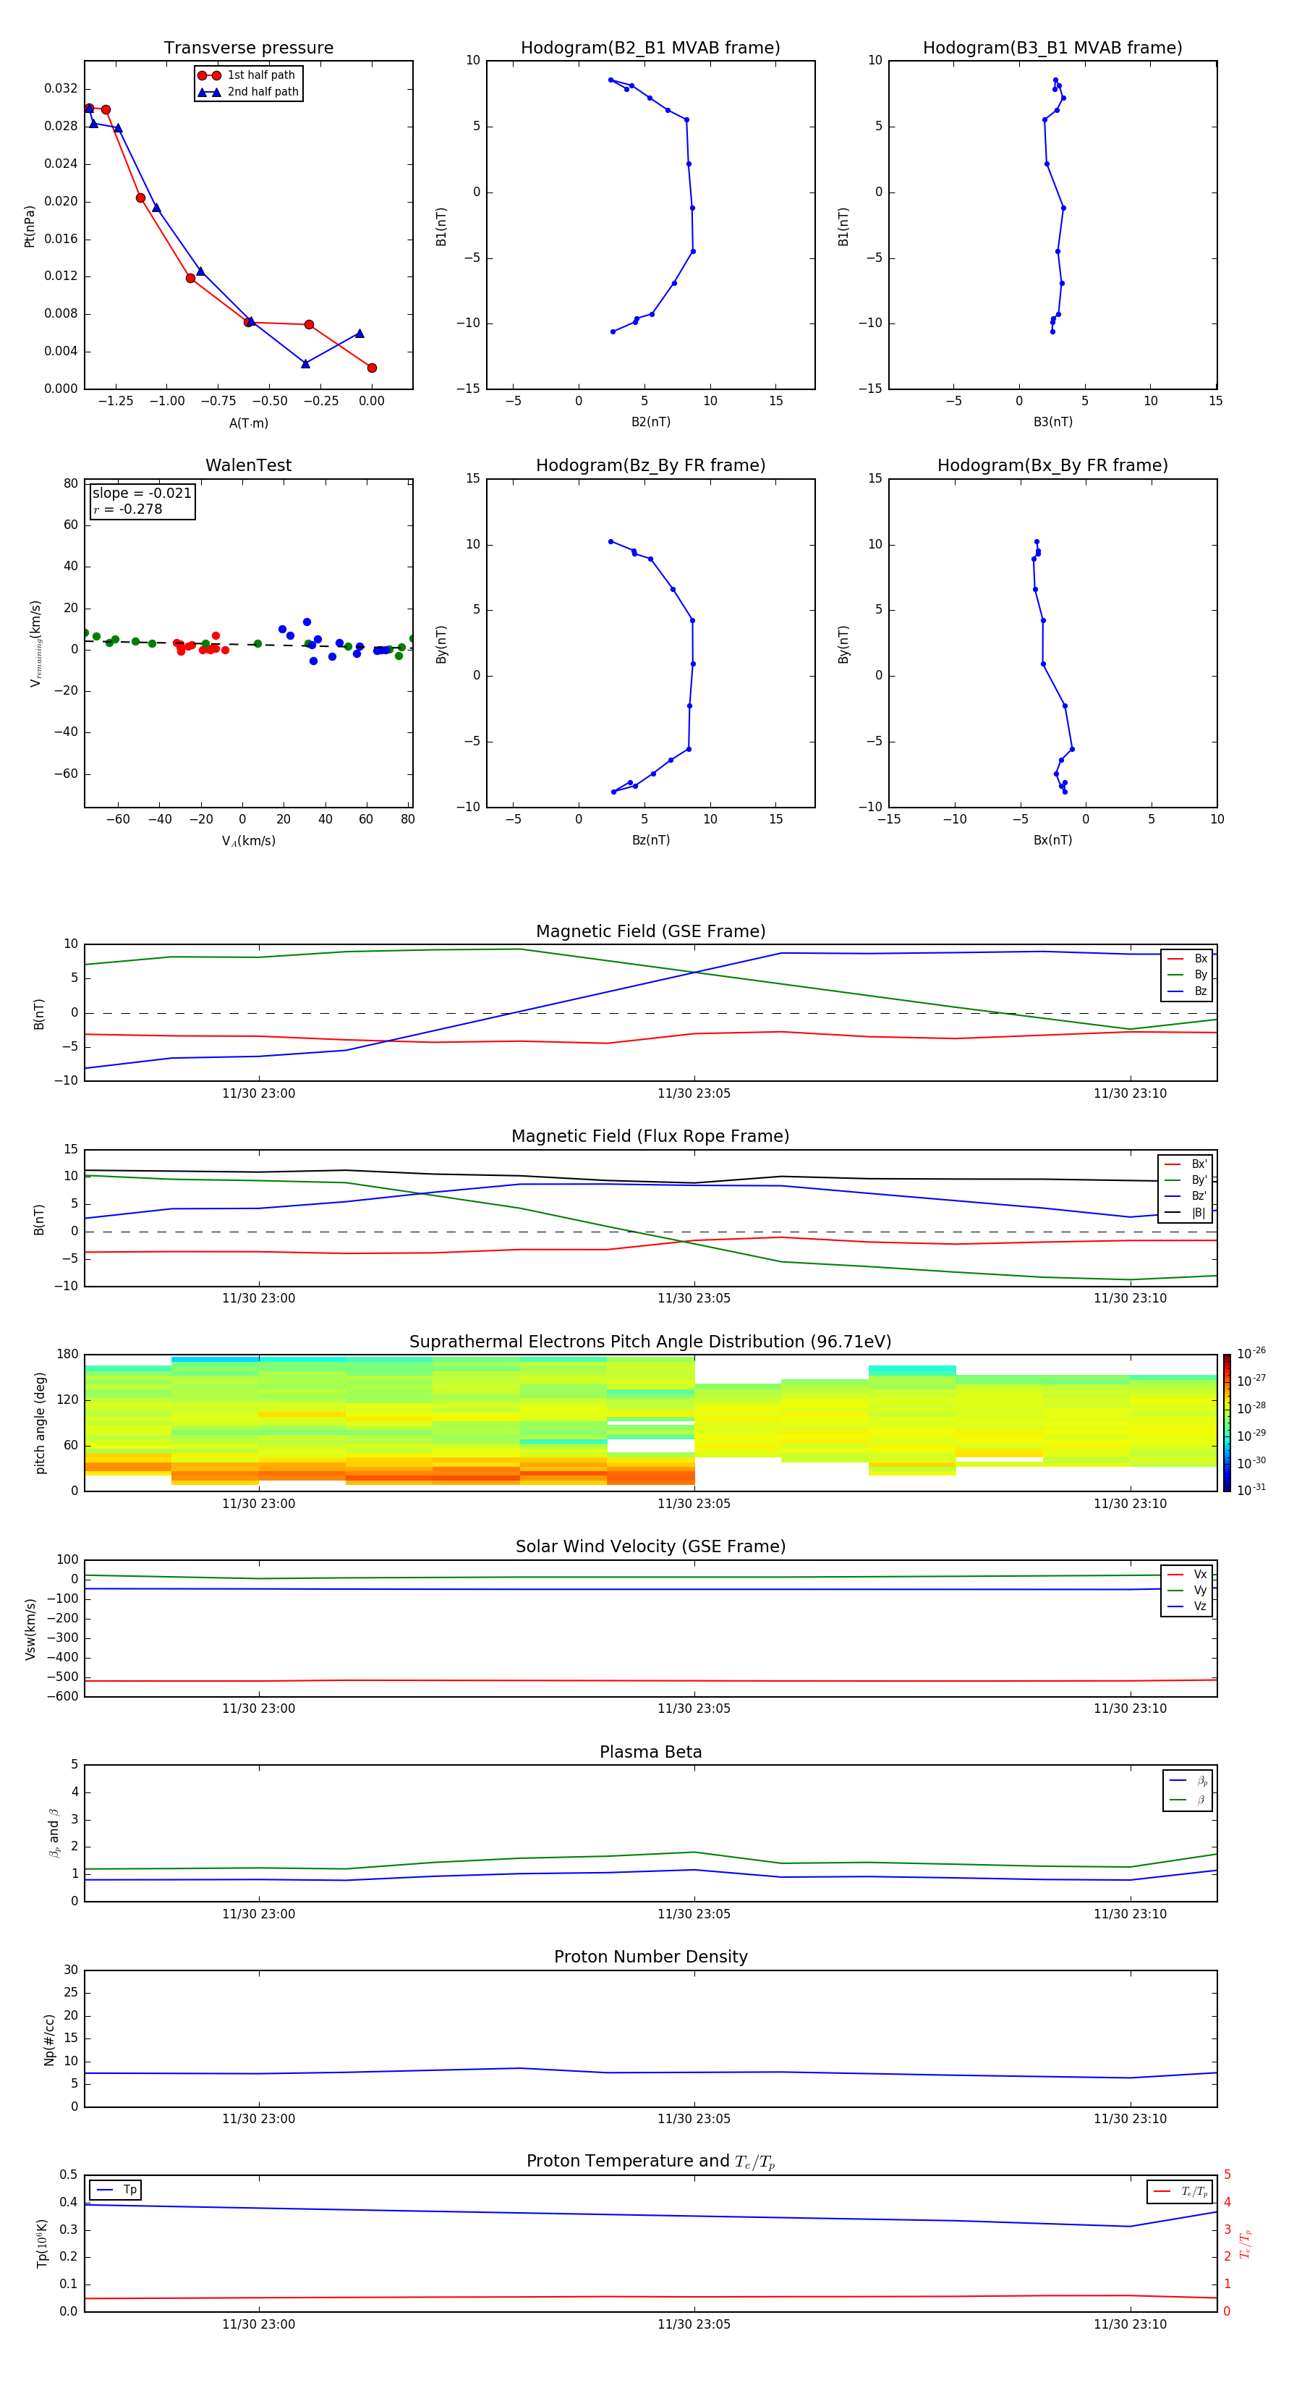Viewport: 1302px width, 2388px height.
Task: Click the 'r = -0.278' annotation
Action: (x=128, y=509)
